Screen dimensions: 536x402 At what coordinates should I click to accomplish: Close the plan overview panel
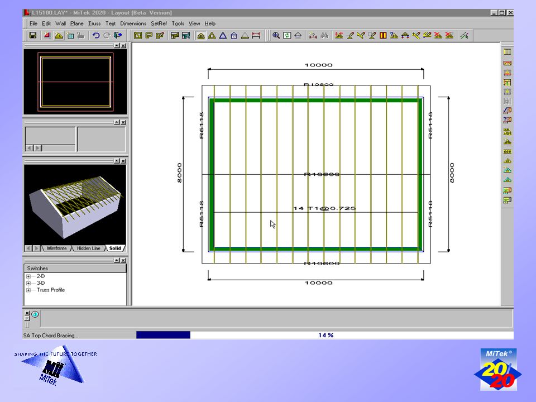[123, 45]
